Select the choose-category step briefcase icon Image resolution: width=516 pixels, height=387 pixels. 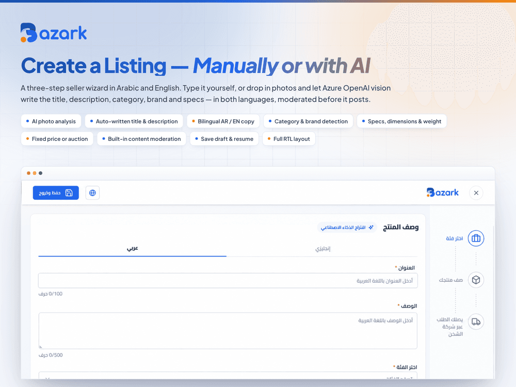(476, 238)
